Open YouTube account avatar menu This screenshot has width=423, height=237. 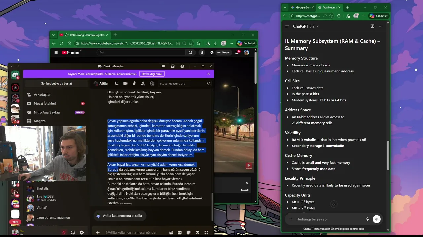[246, 52]
